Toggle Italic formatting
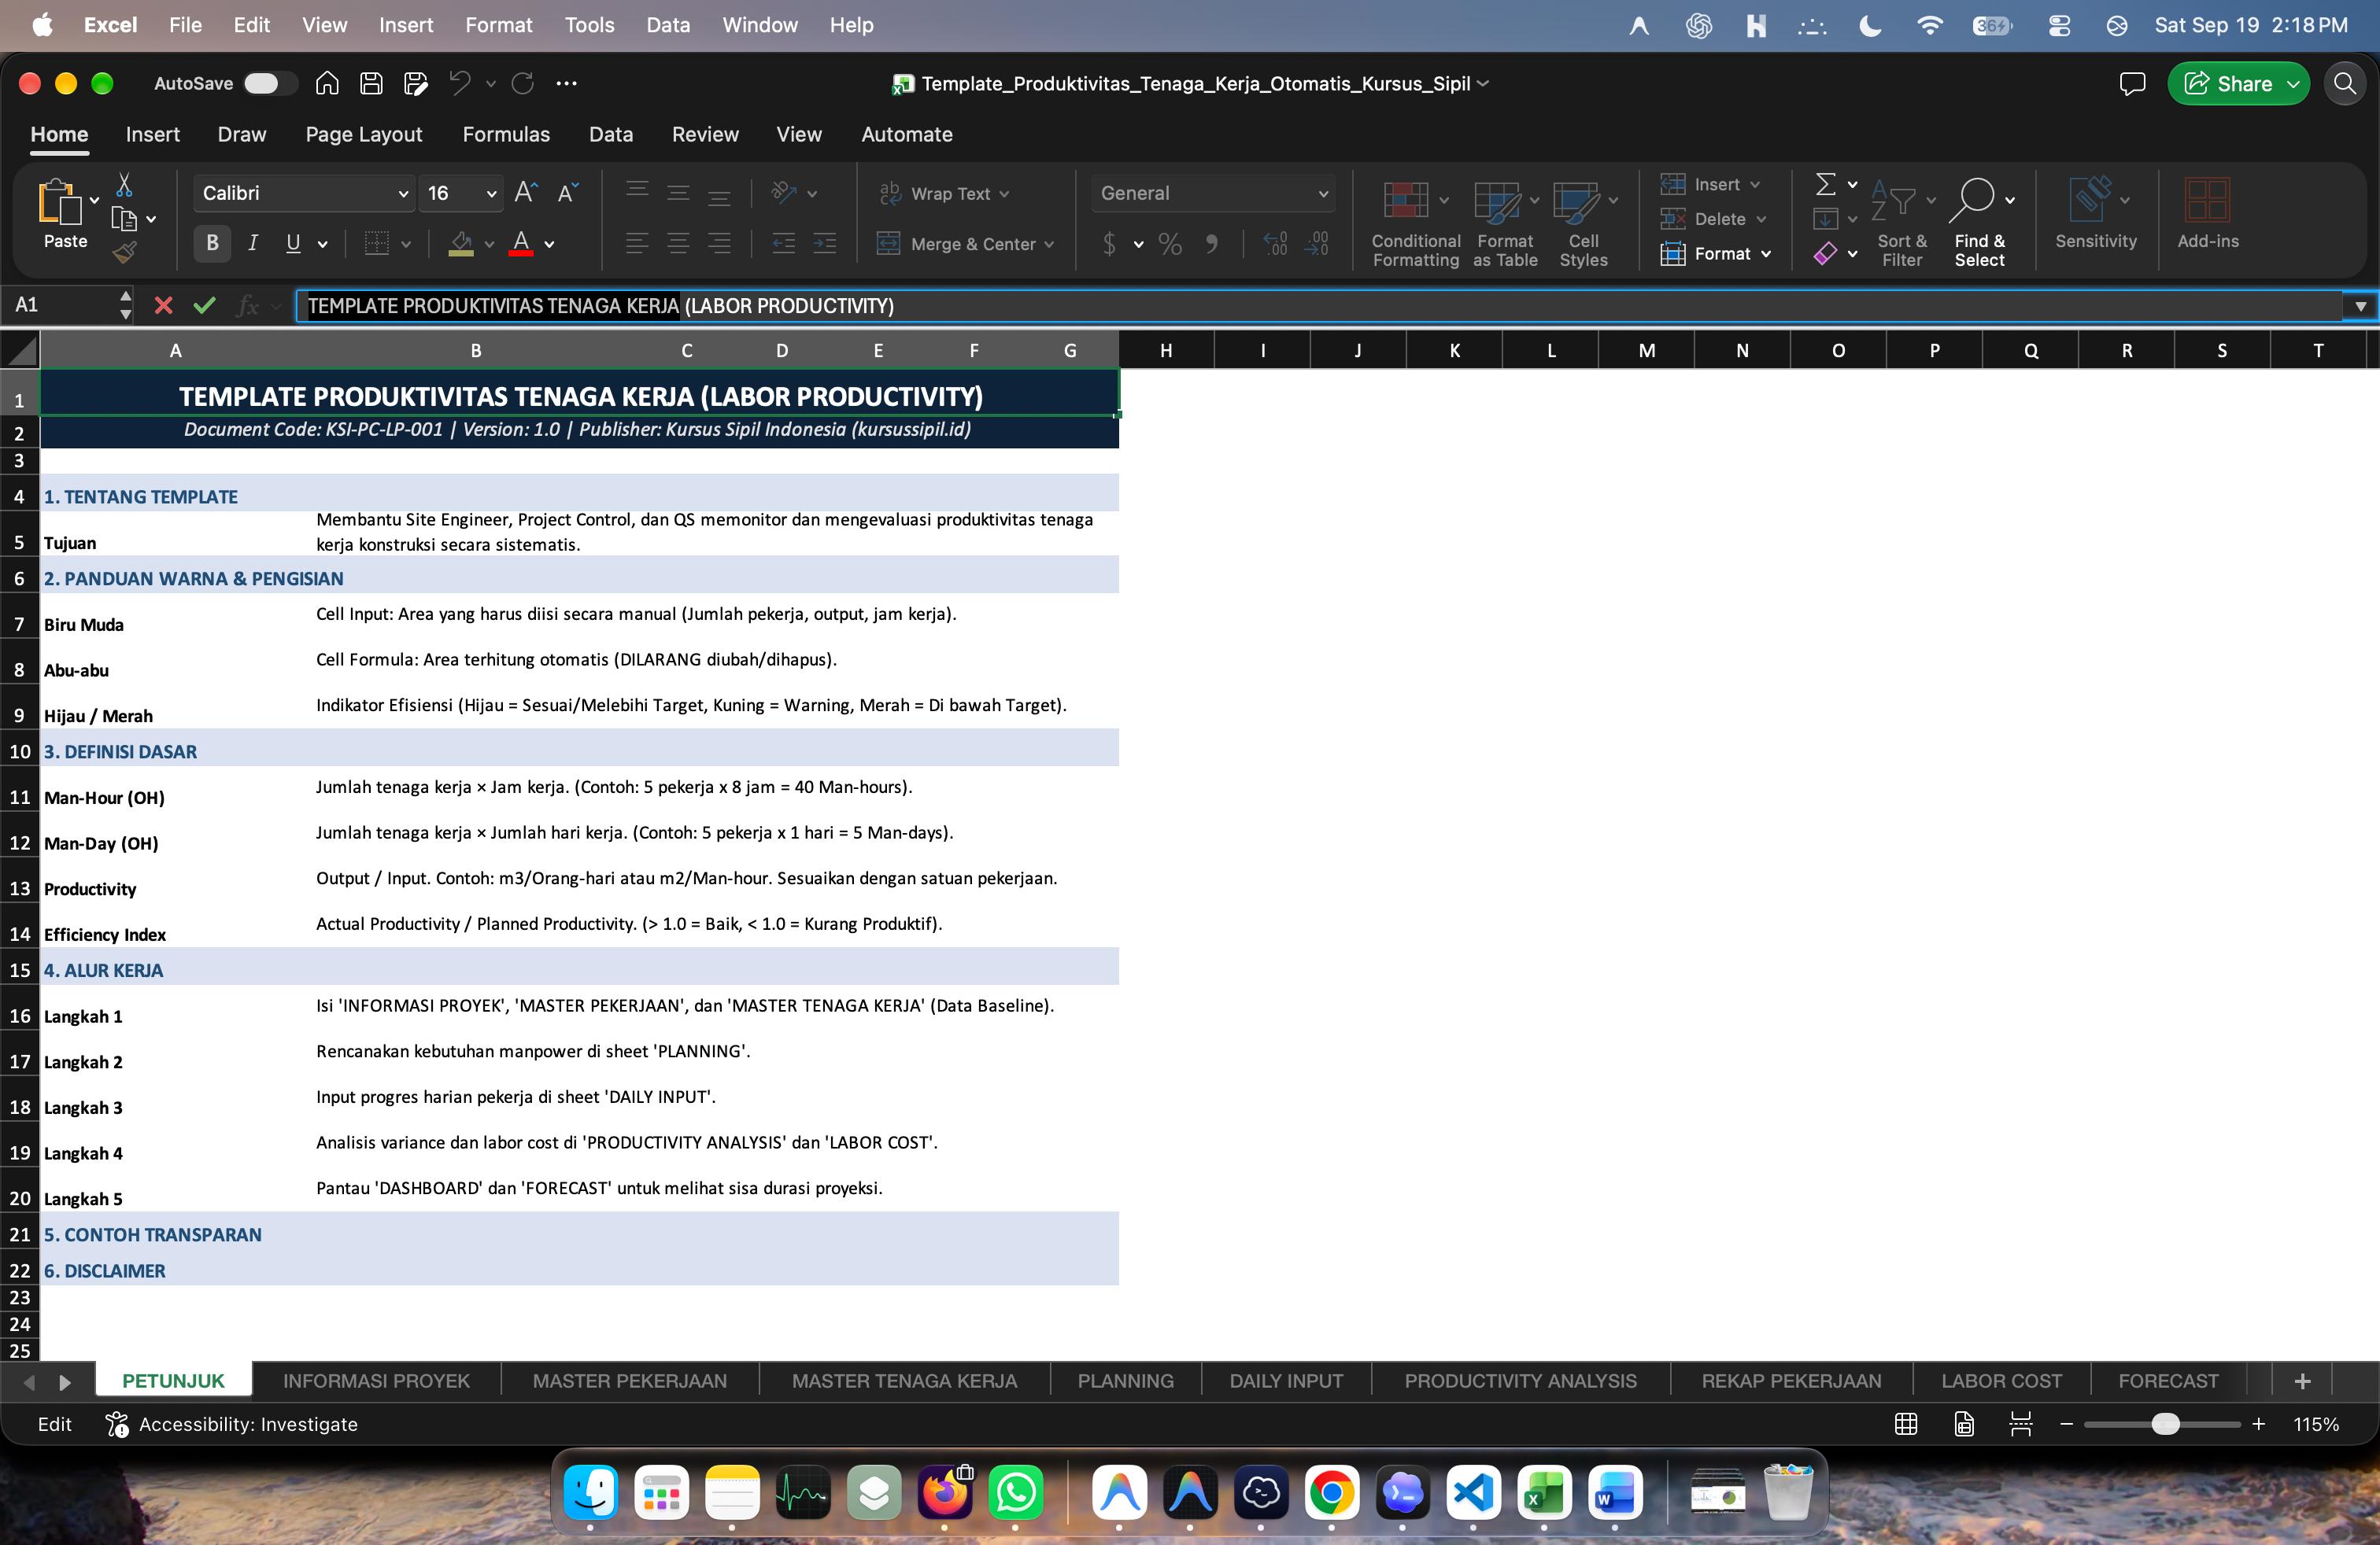Viewport: 2380px width, 1545px height. click(253, 243)
